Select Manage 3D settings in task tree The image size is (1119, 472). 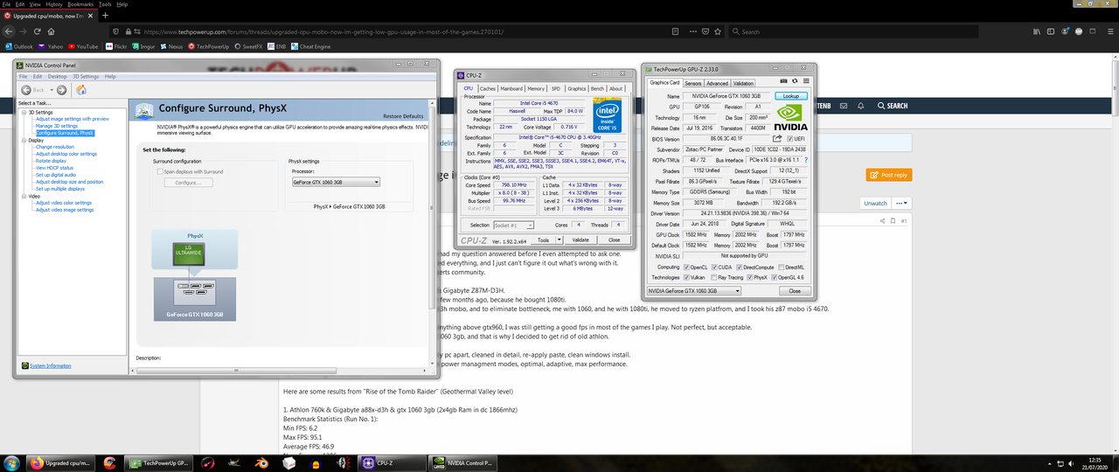pos(57,126)
